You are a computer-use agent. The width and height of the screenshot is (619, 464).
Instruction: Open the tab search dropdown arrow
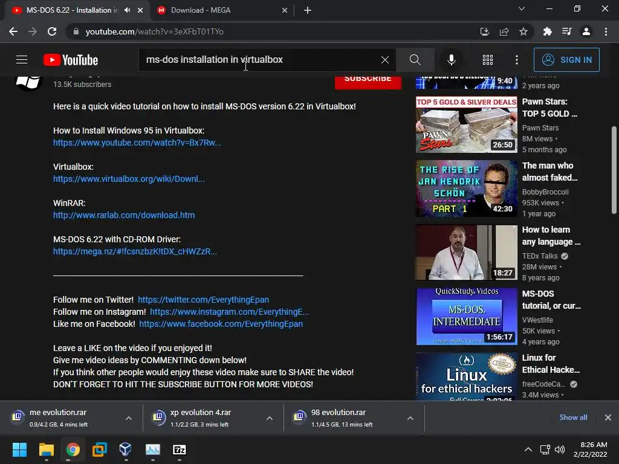(x=522, y=8)
